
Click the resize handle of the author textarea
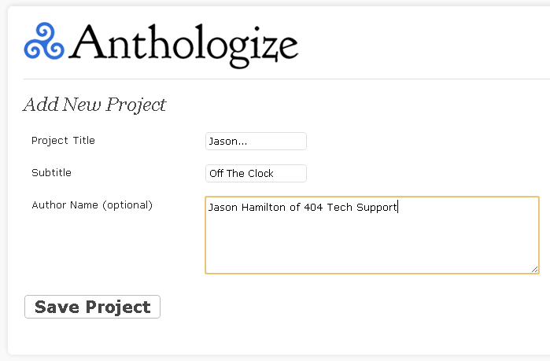pyautogui.click(x=534, y=269)
